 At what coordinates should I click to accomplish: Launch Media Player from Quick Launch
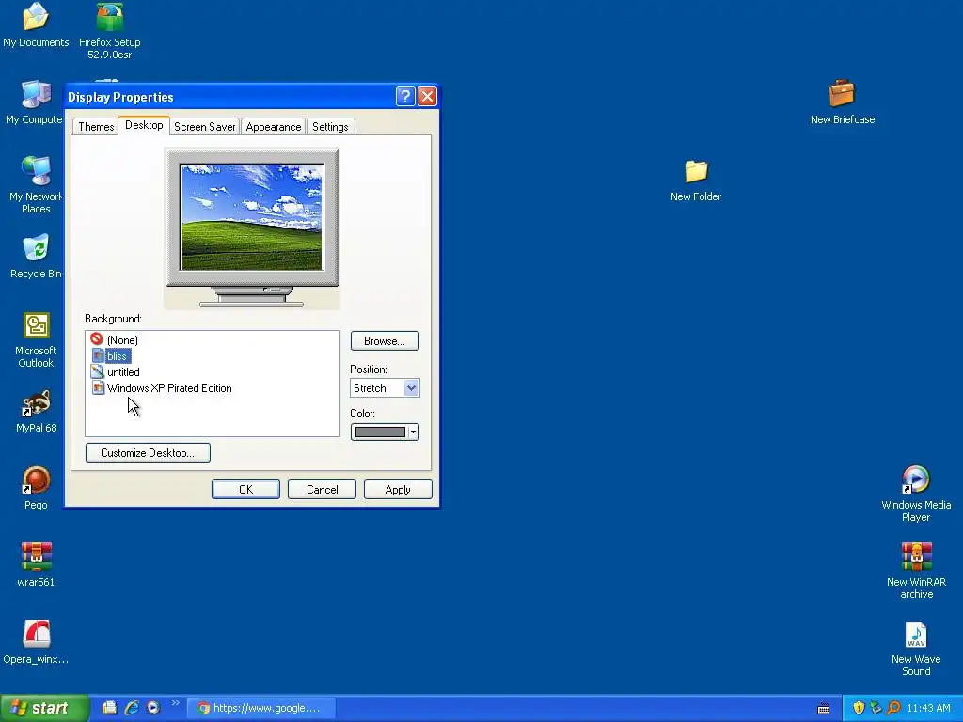[x=153, y=708]
